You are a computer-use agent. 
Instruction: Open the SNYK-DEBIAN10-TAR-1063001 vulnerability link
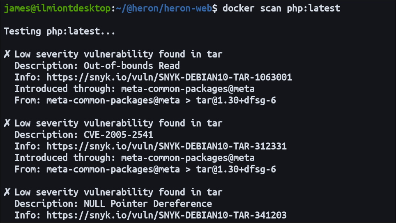[169, 77]
